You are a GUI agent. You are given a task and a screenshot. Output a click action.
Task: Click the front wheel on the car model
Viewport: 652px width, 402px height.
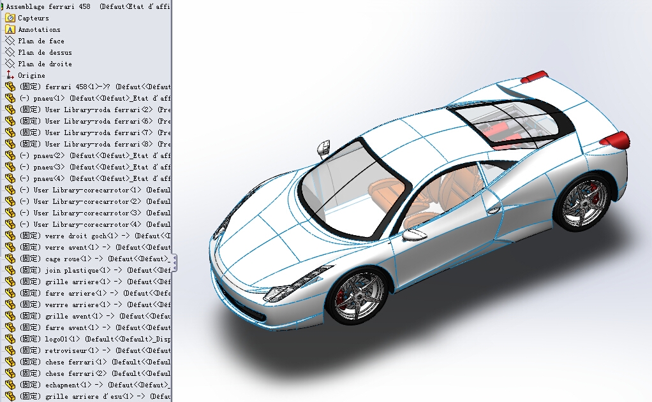pos(358,296)
